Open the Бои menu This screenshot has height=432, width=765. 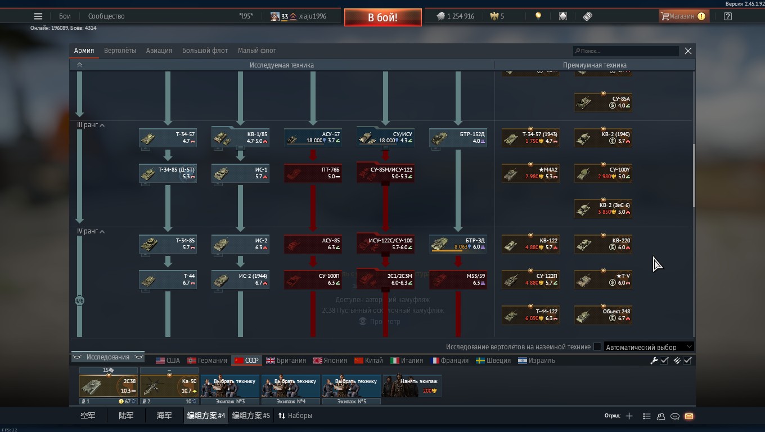[x=65, y=16]
